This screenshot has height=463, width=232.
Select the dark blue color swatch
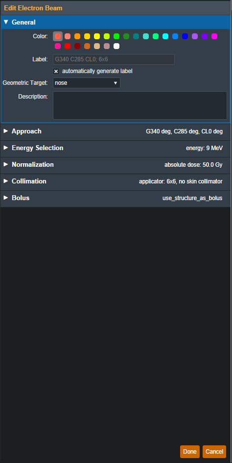pos(185,36)
